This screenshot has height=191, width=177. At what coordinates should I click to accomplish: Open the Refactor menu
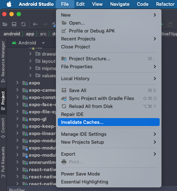(165, 4)
